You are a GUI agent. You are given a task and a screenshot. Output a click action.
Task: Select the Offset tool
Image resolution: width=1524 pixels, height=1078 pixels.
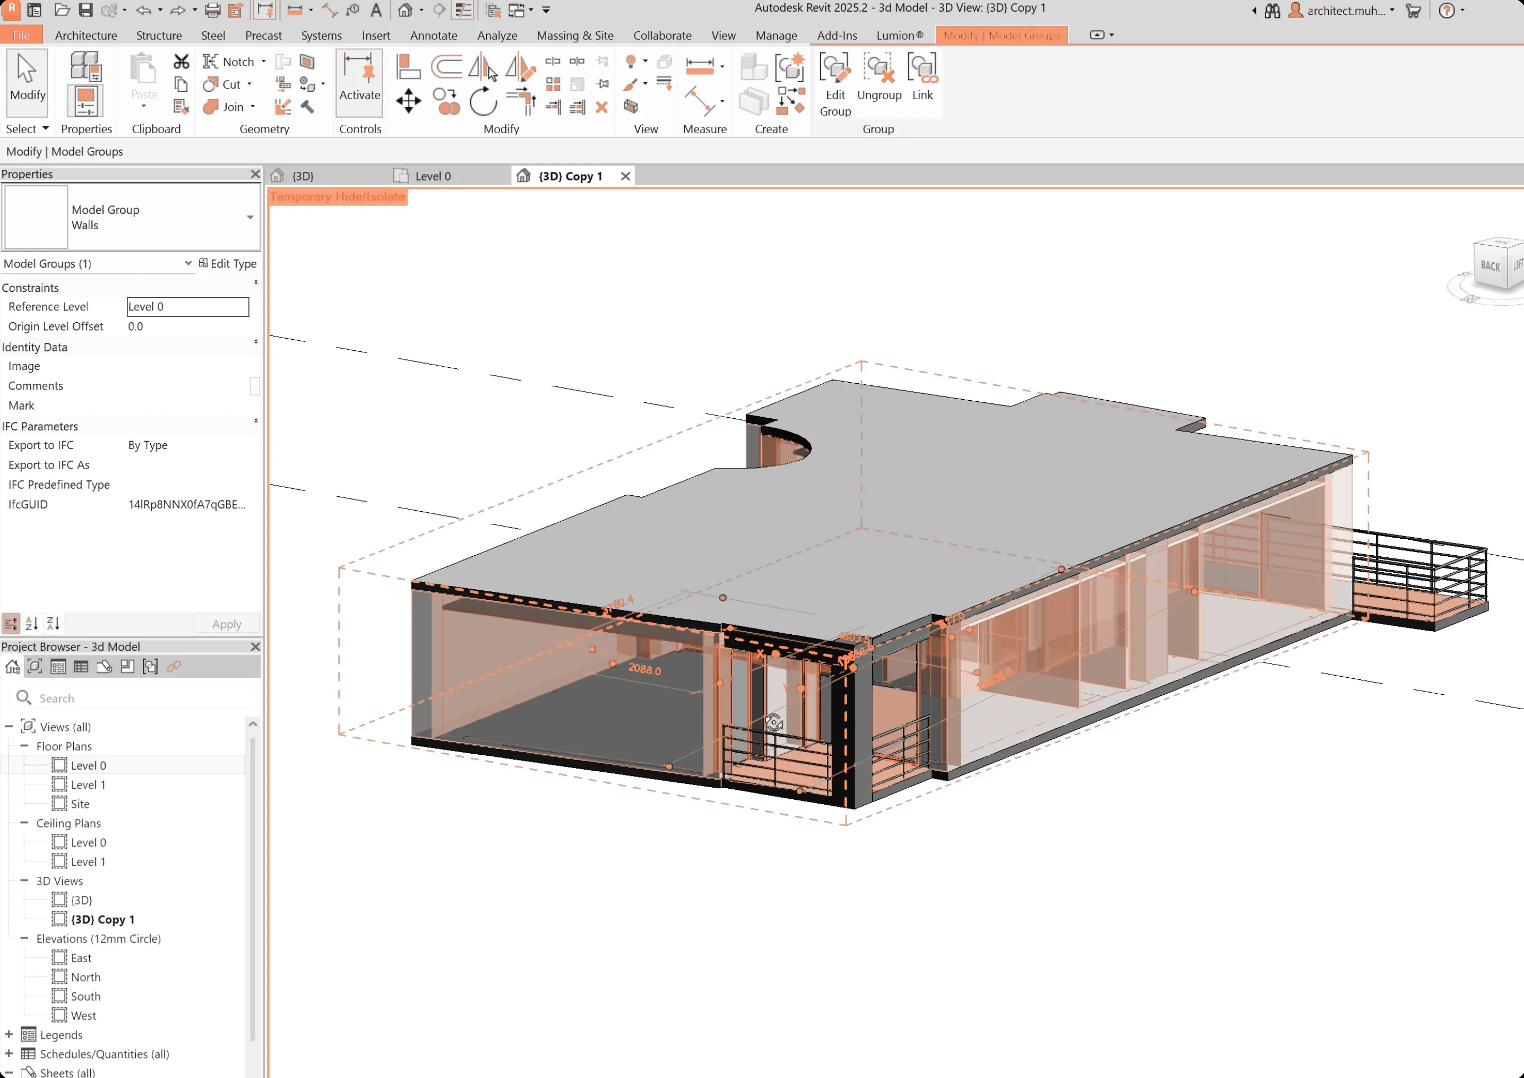pyautogui.click(x=446, y=67)
